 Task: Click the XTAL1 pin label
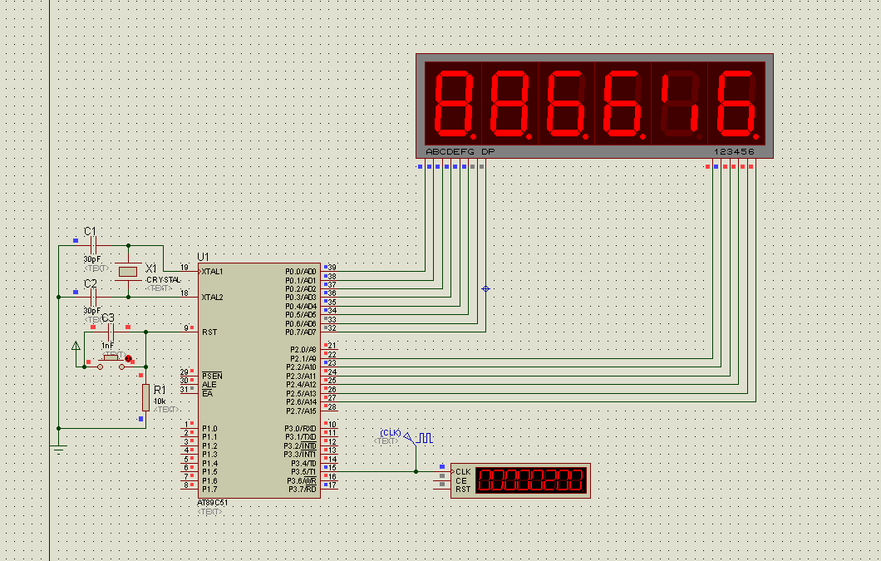(213, 272)
